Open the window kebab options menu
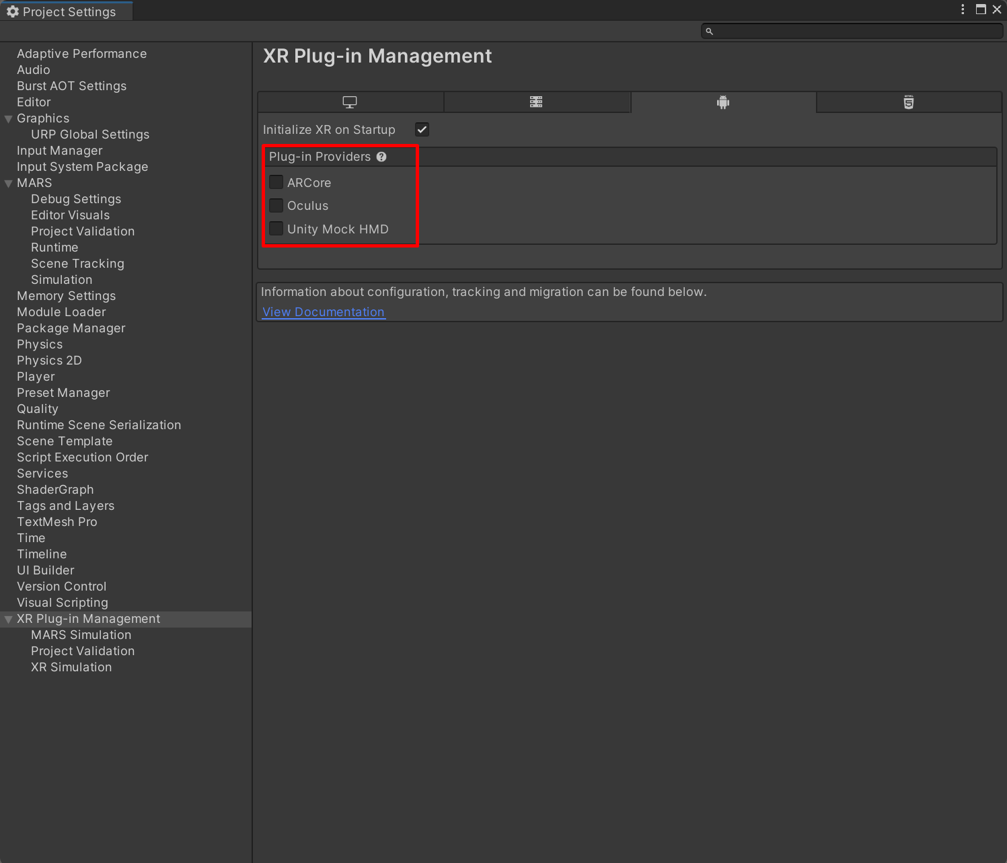This screenshot has width=1007, height=863. pyautogui.click(x=963, y=9)
